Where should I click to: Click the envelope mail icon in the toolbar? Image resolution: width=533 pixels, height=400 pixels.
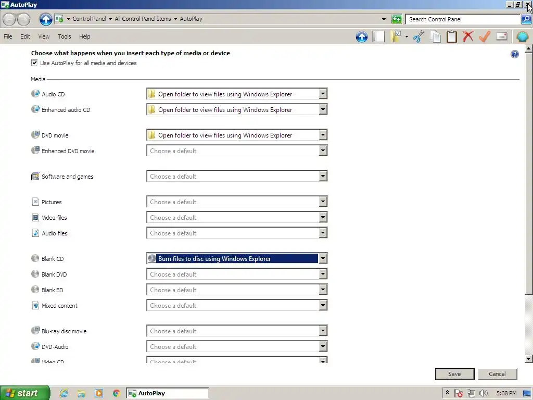click(x=501, y=36)
